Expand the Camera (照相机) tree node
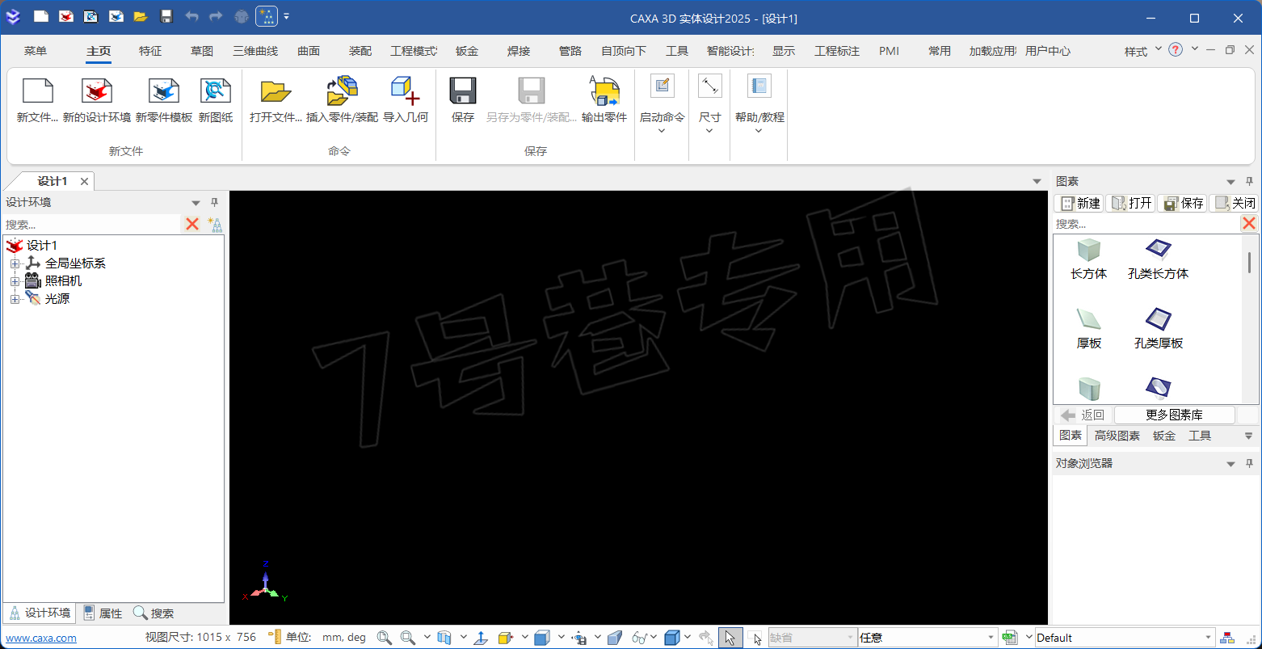 tap(15, 281)
